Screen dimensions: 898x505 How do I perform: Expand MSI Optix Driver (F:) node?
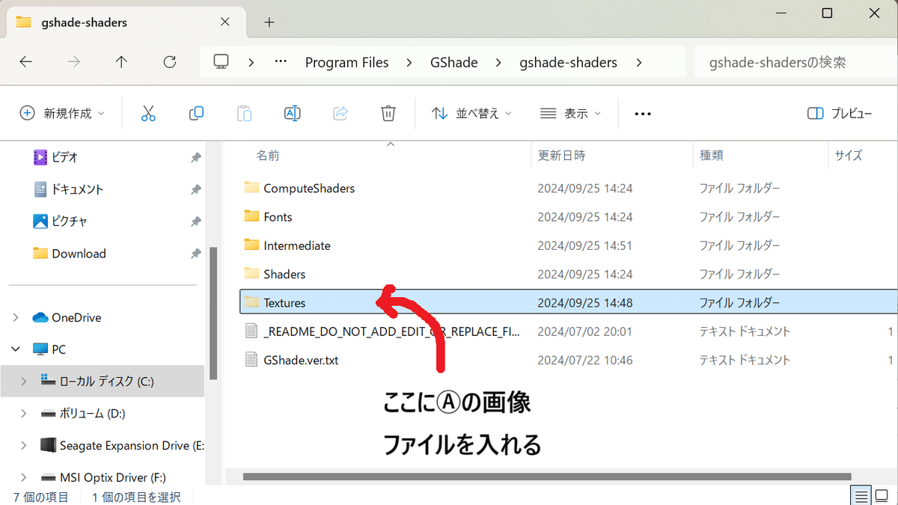click(24, 477)
